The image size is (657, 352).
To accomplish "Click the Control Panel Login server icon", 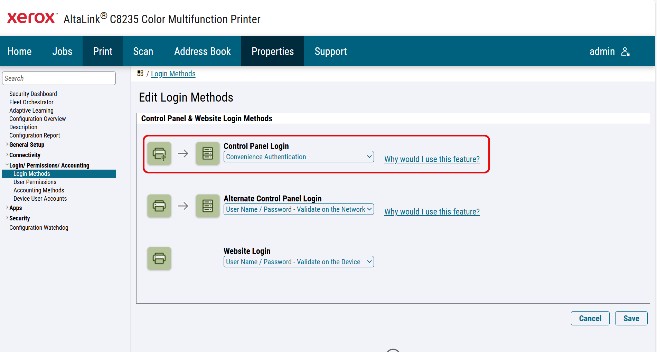I will tap(207, 153).
